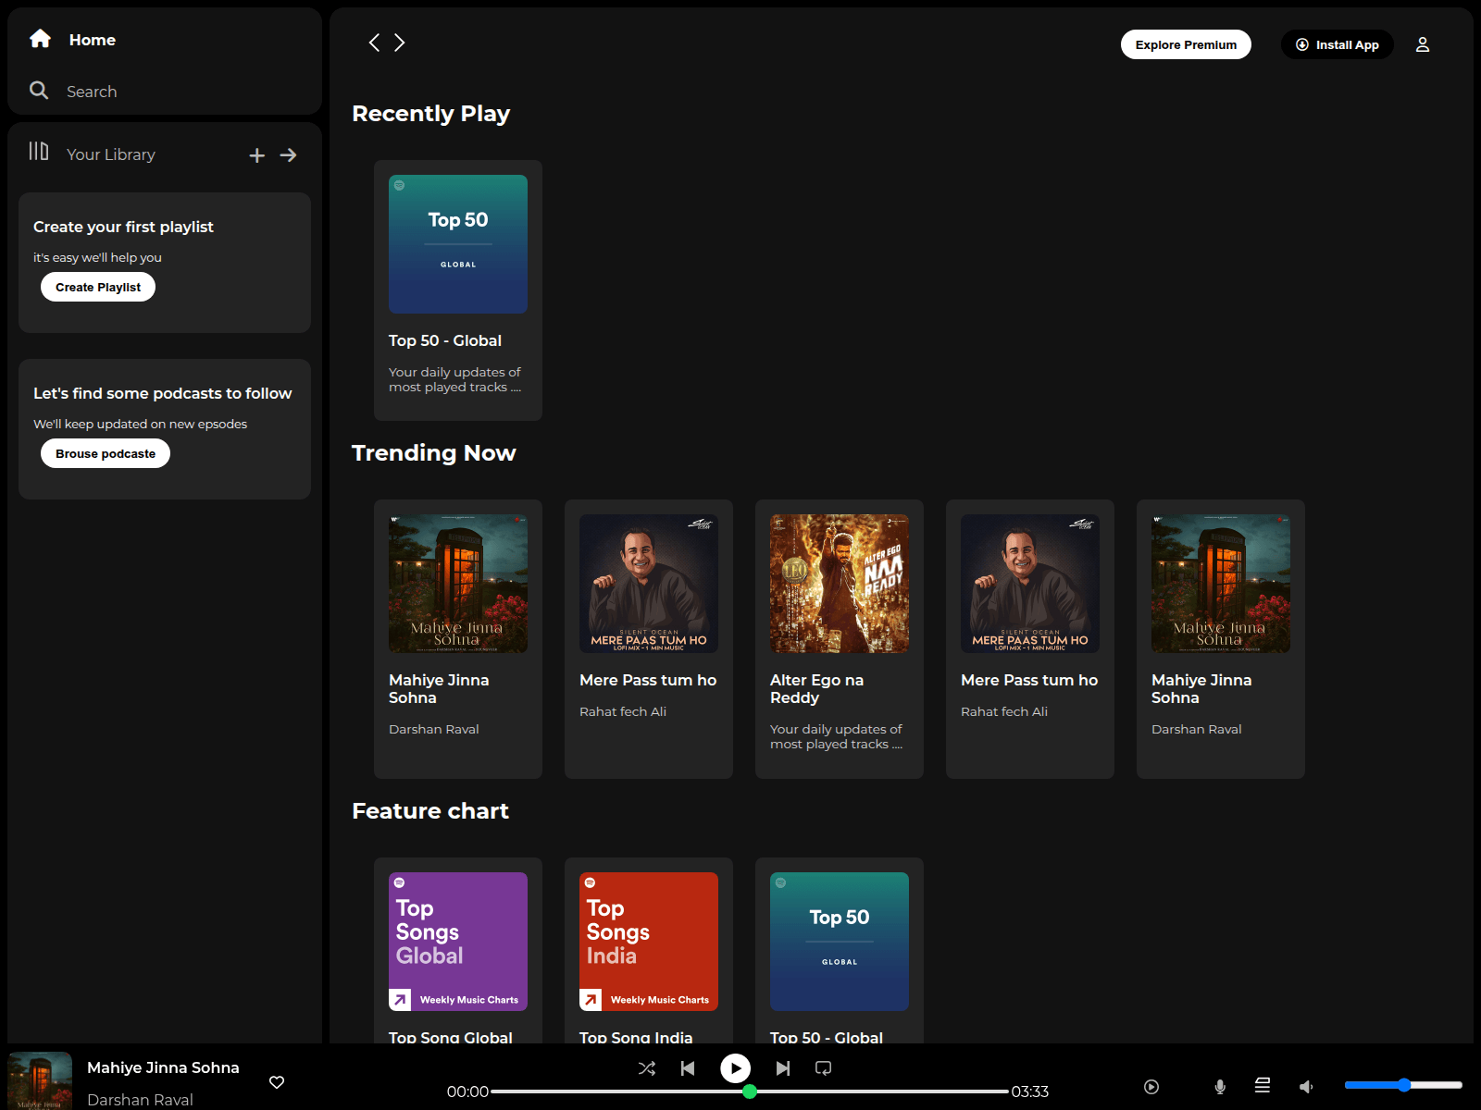Click the "Feature chart" heading
Image resolution: width=1481 pixels, height=1110 pixels.
tap(430, 811)
